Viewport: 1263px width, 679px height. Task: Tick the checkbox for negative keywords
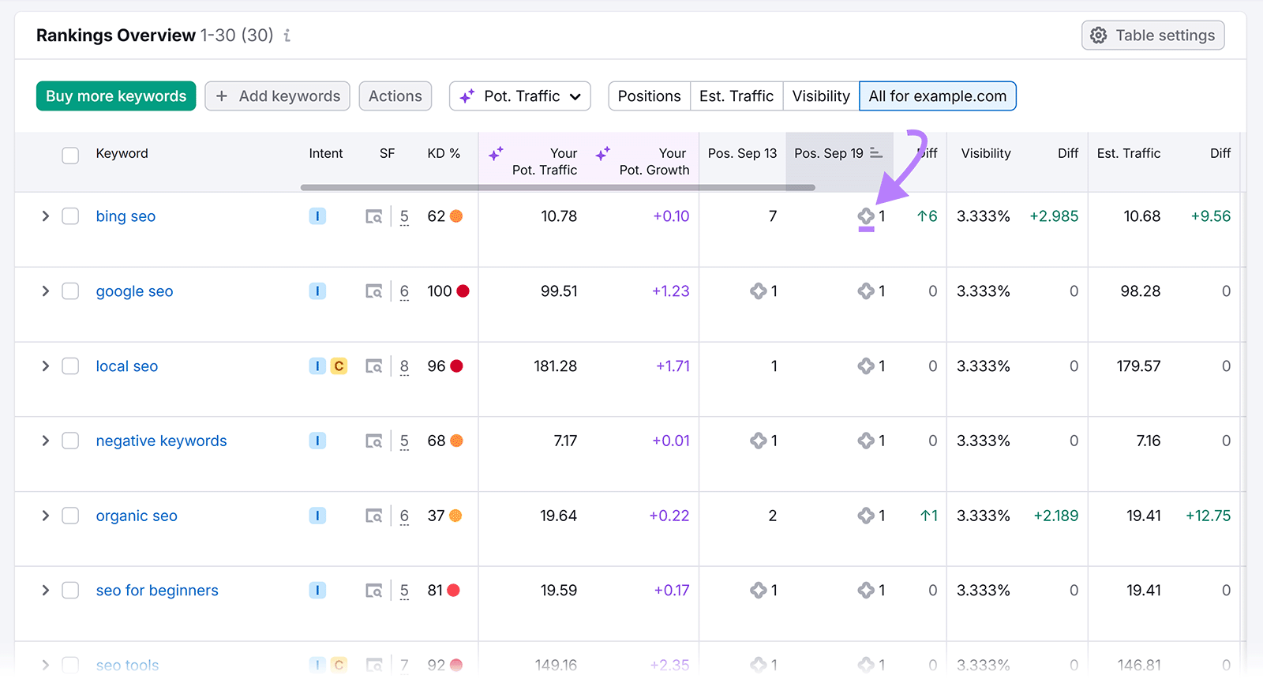coord(70,441)
